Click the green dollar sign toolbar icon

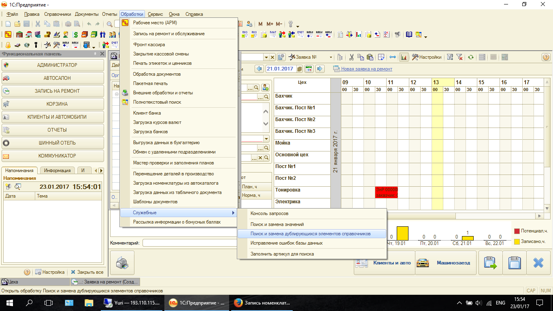75,34
